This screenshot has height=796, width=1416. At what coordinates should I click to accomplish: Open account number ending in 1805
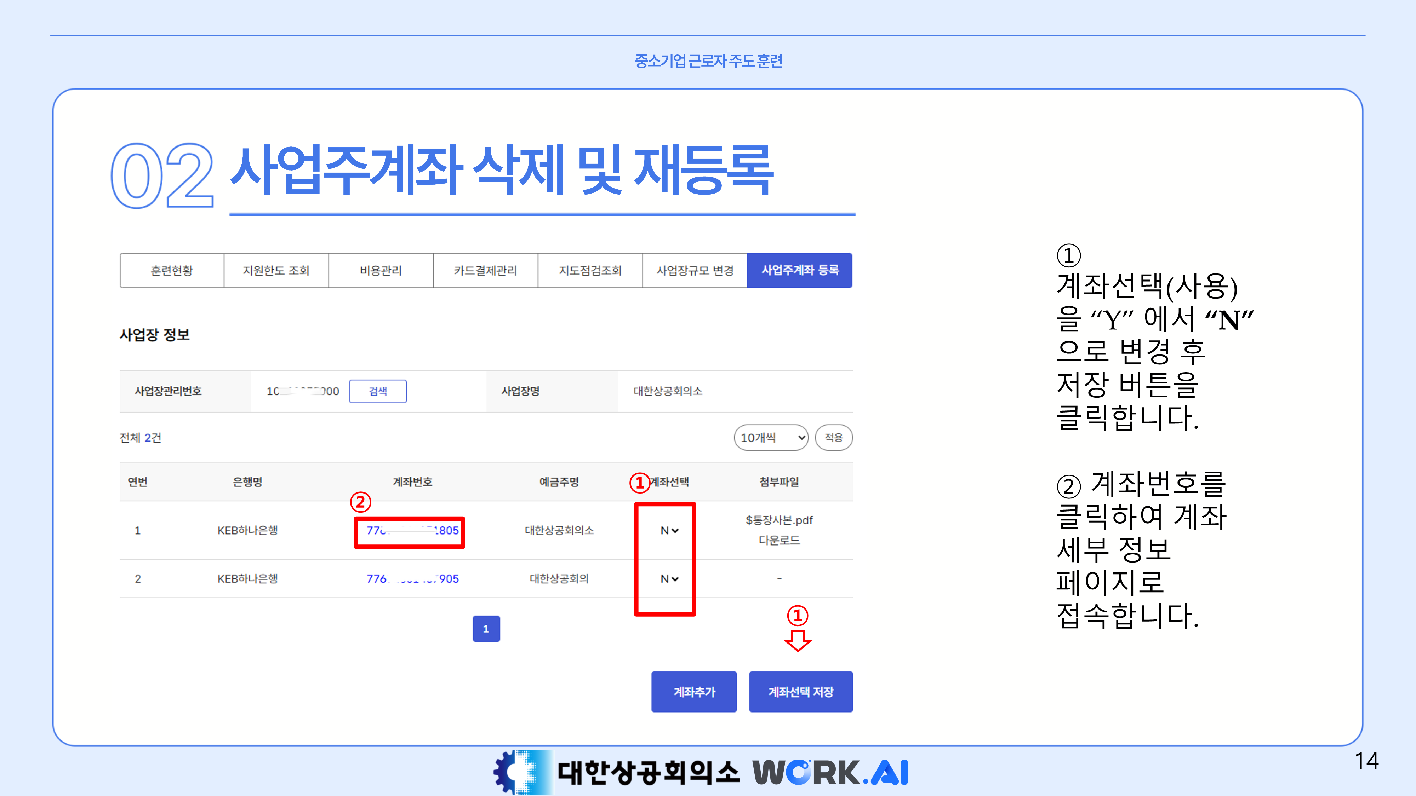(412, 531)
